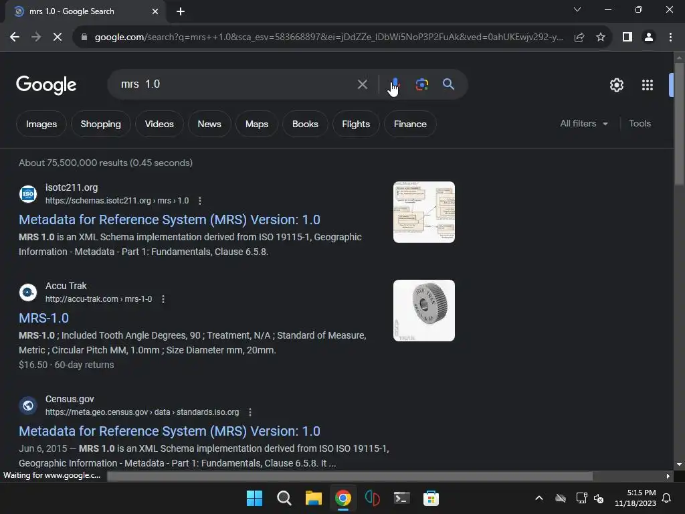
Task: Open more options for the Accu Trak result
Action: (163, 299)
